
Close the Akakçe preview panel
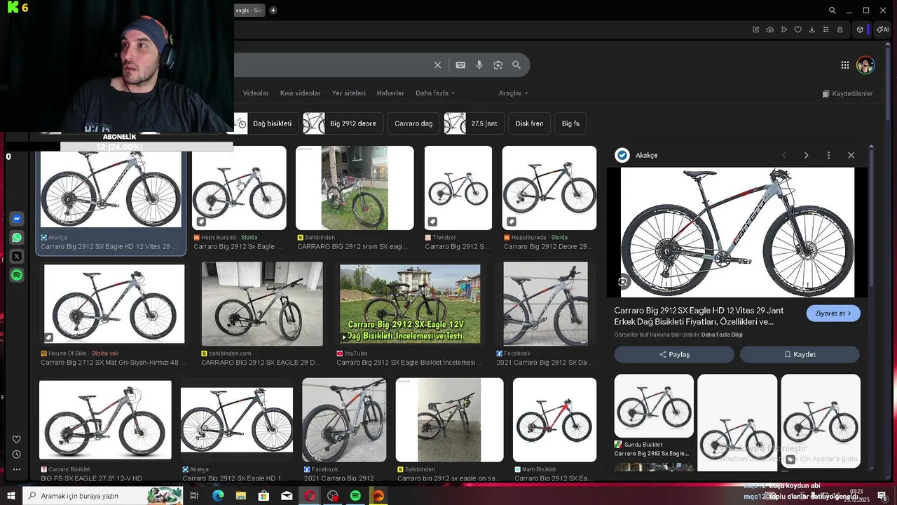pyautogui.click(x=851, y=155)
